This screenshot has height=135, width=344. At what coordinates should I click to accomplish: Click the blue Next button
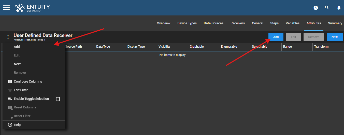point(335,37)
